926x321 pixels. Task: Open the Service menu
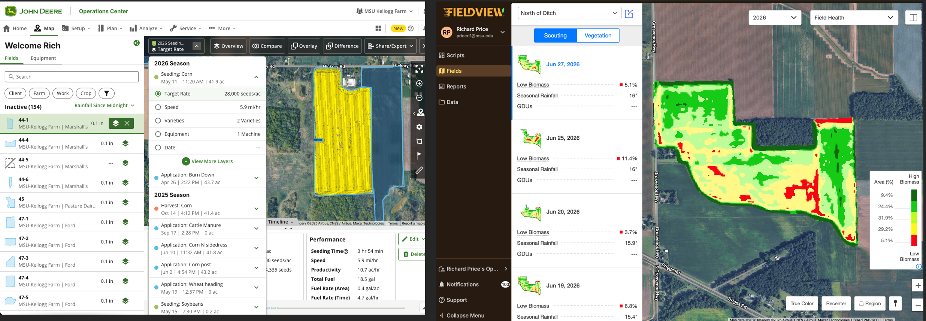[x=185, y=28]
